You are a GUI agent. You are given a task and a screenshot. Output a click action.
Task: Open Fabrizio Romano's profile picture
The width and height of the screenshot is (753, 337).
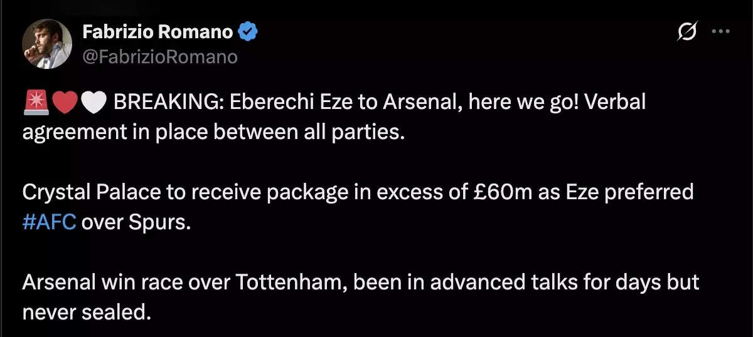pyautogui.click(x=46, y=44)
